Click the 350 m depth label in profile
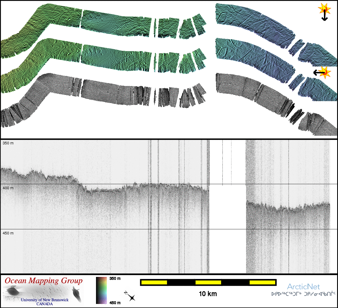Viewport: 338px width, 308px height. click(x=8, y=143)
